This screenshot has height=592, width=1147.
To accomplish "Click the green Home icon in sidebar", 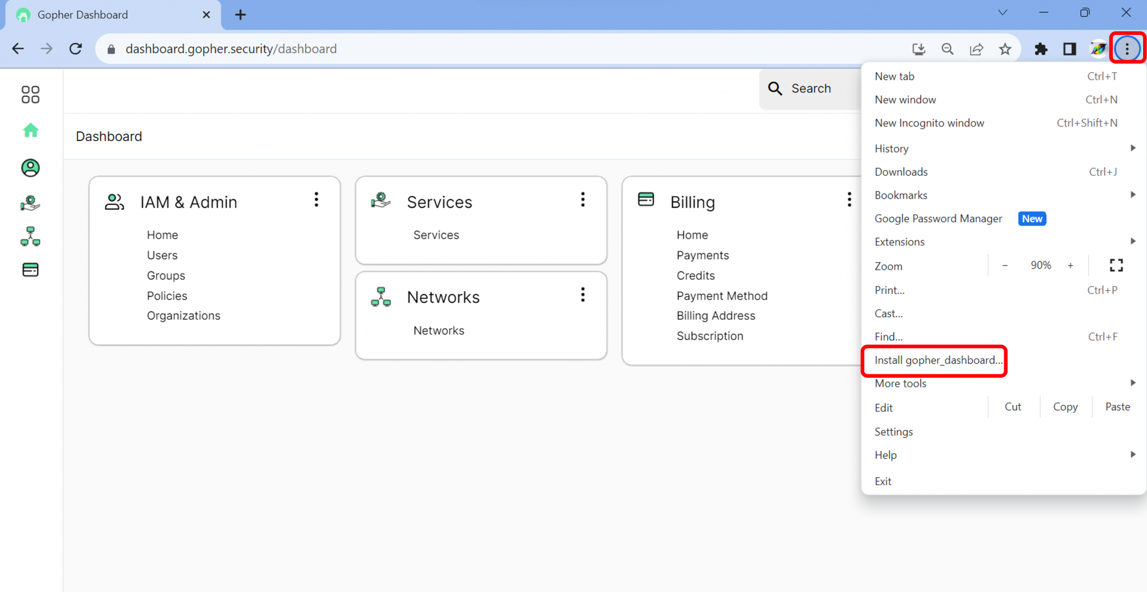I will (x=30, y=130).
